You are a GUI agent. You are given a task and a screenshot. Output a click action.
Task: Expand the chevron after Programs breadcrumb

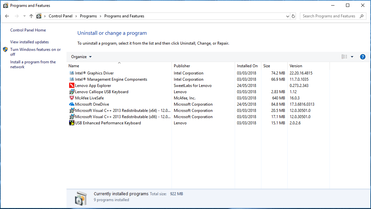(x=100, y=16)
